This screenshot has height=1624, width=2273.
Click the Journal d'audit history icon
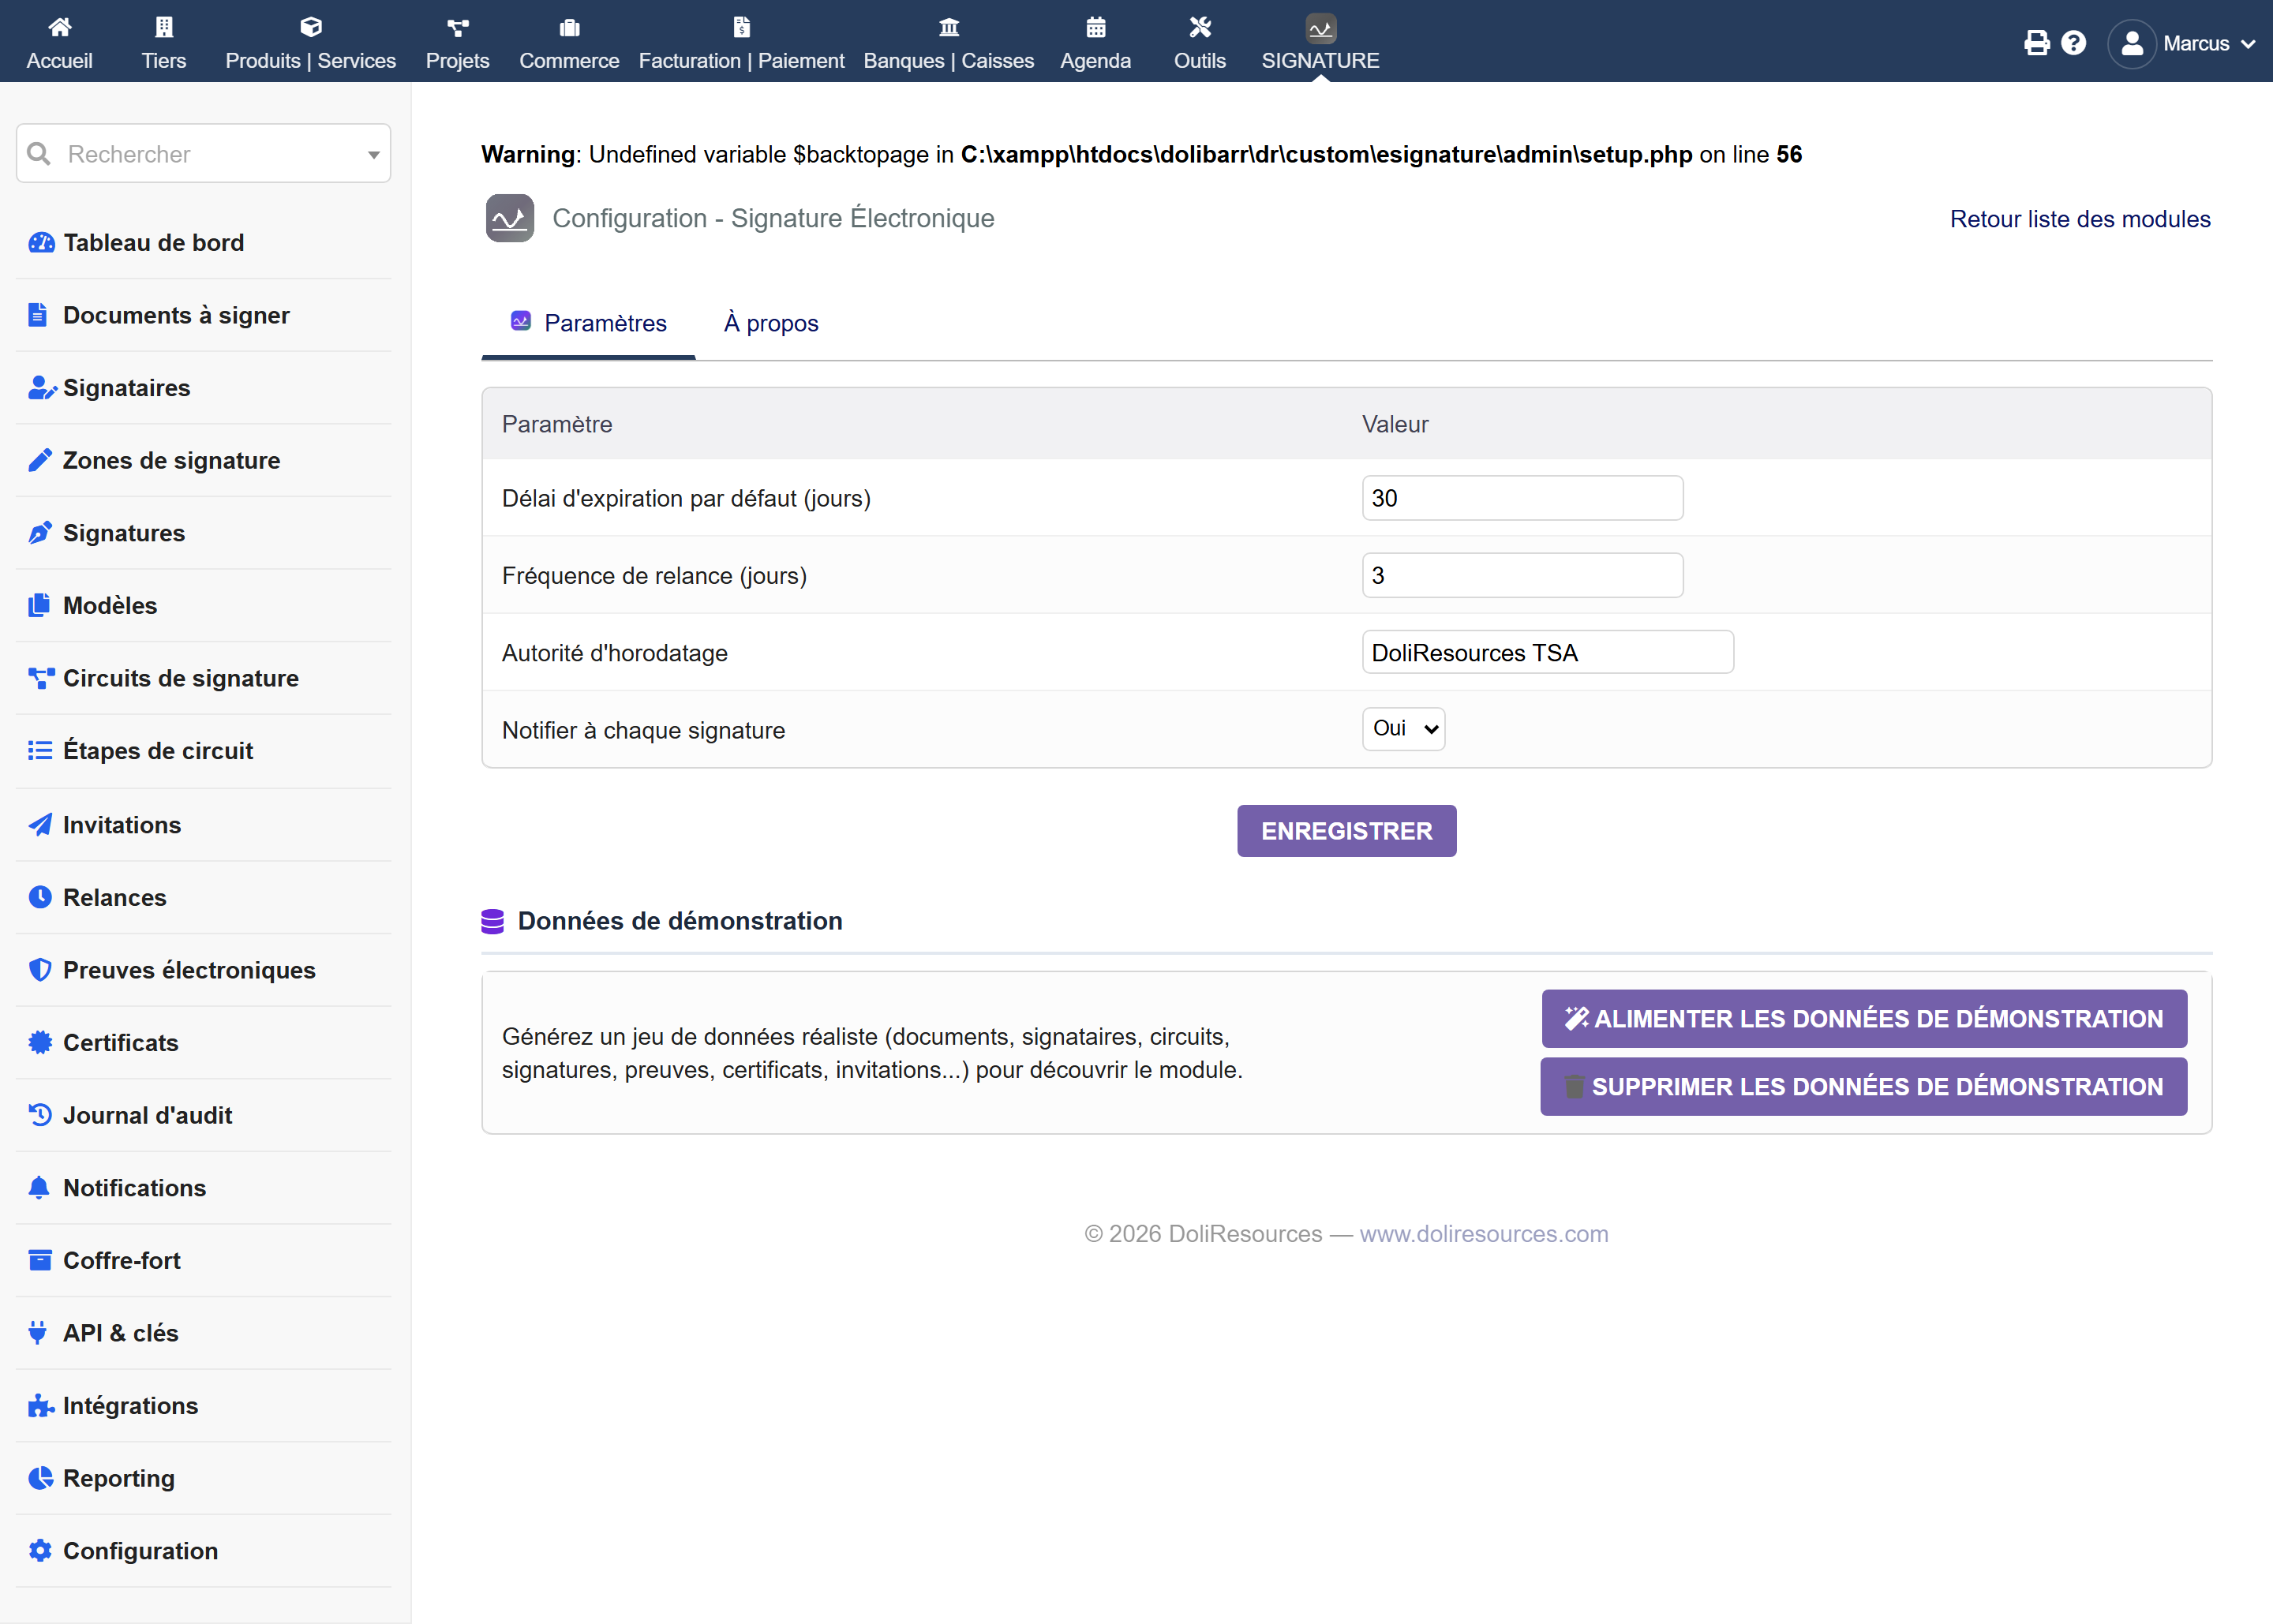[x=40, y=1115]
